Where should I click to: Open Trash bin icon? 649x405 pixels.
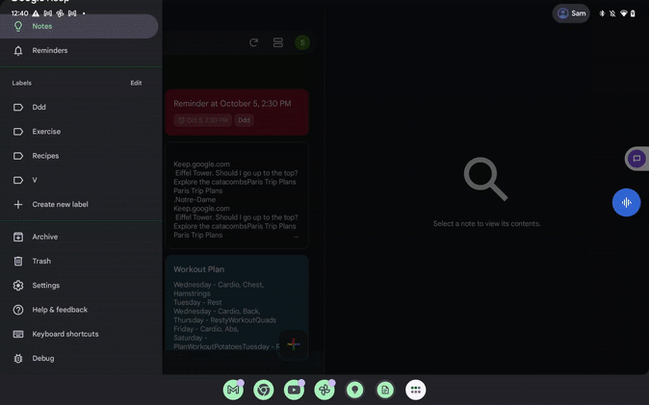(18, 261)
